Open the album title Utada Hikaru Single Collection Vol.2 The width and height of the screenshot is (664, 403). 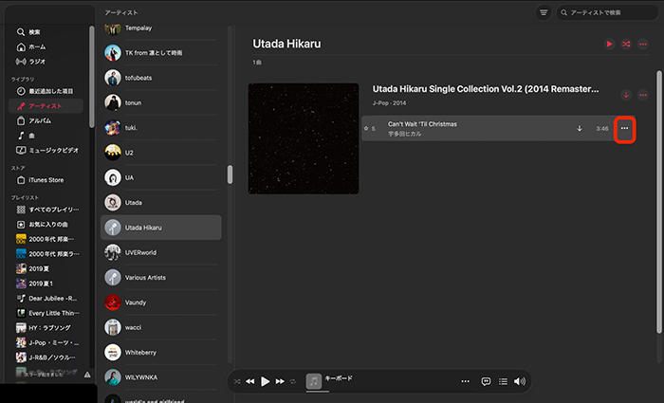(x=486, y=89)
